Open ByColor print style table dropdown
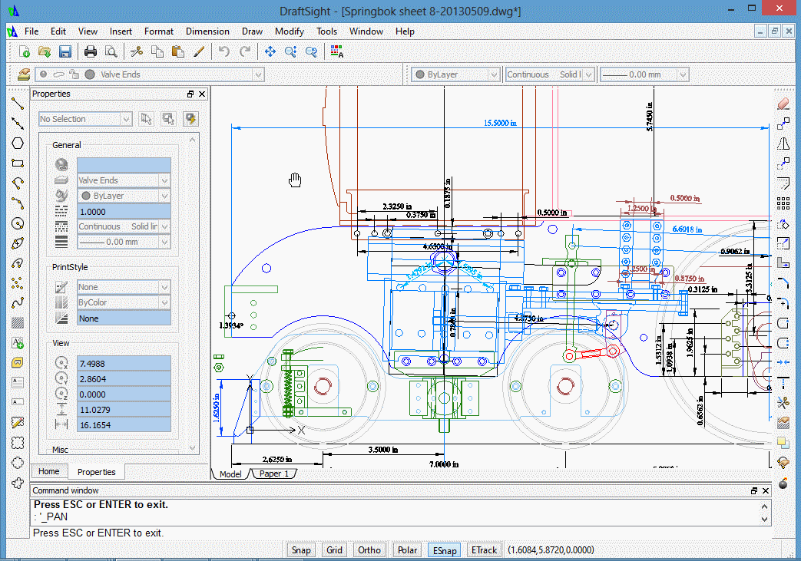Image resolution: width=801 pixels, height=561 pixels. tap(124, 302)
